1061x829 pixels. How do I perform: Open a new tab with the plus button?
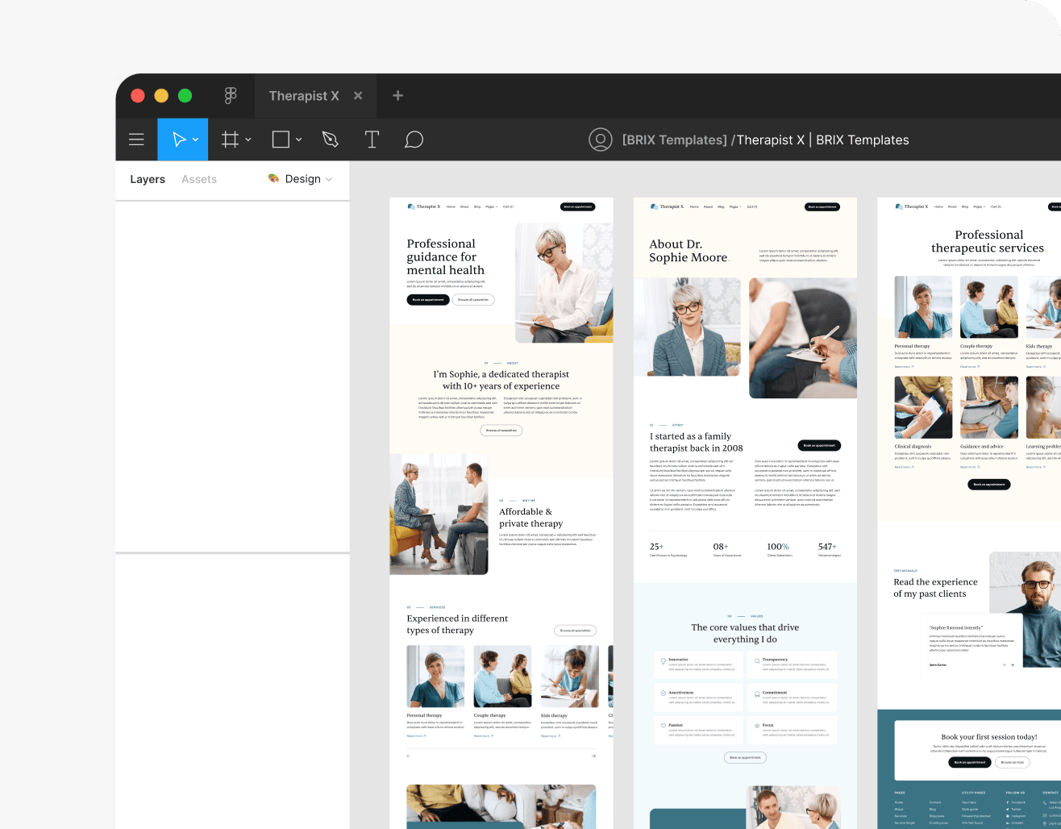(x=397, y=95)
